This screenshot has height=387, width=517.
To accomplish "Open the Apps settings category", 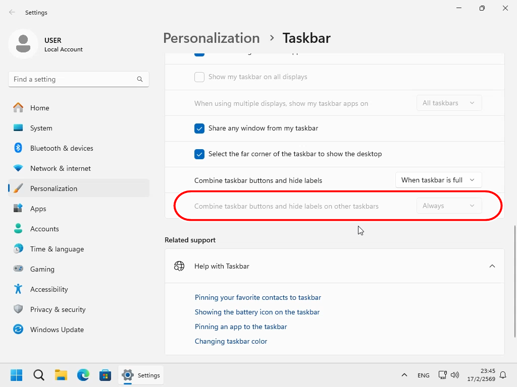I will coord(38,209).
